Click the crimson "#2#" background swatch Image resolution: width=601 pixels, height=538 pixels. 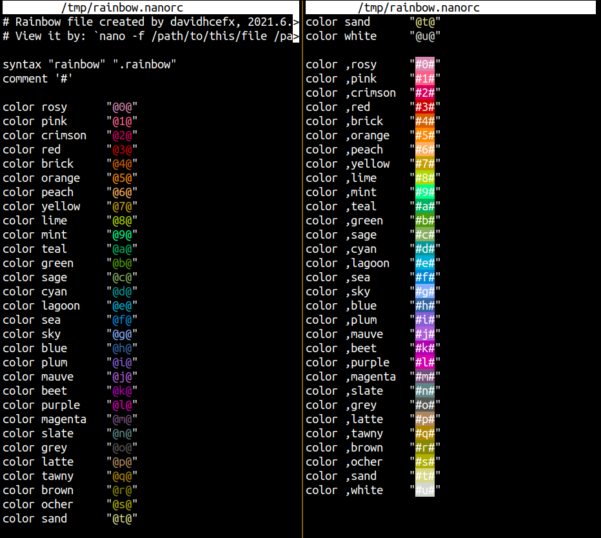(x=425, y=93)
